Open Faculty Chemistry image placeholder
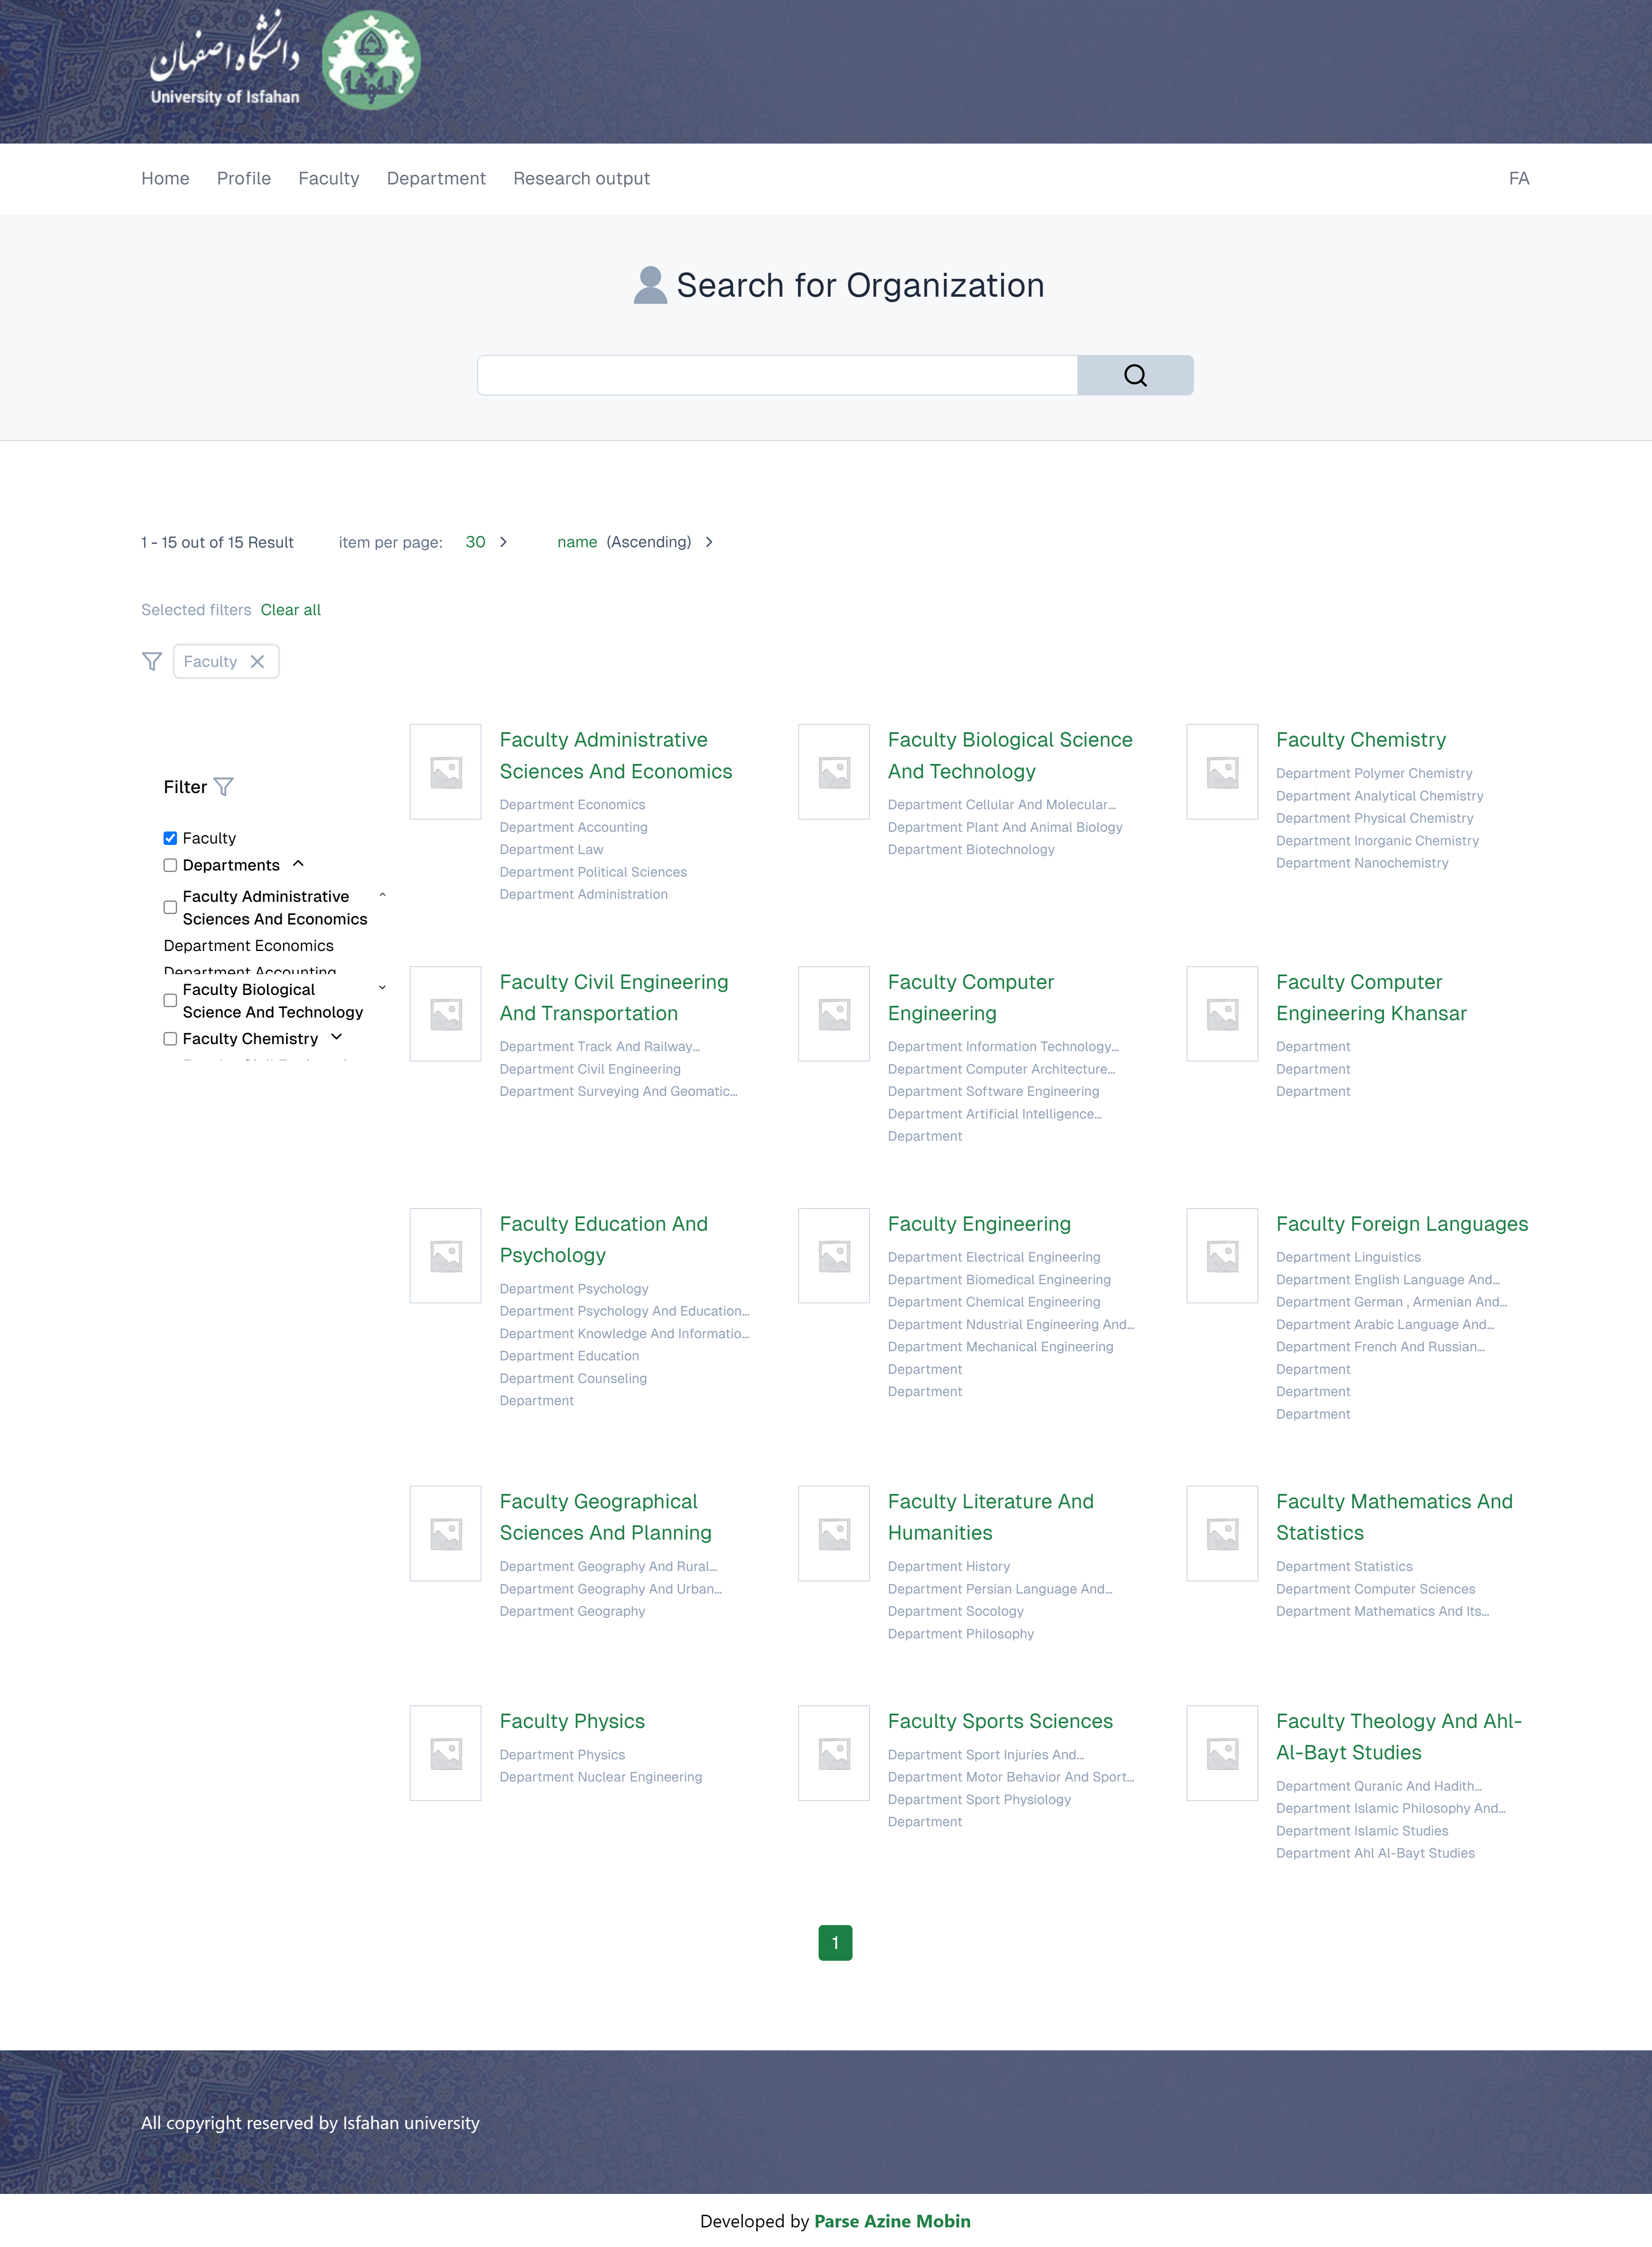 pos(1222,772)
